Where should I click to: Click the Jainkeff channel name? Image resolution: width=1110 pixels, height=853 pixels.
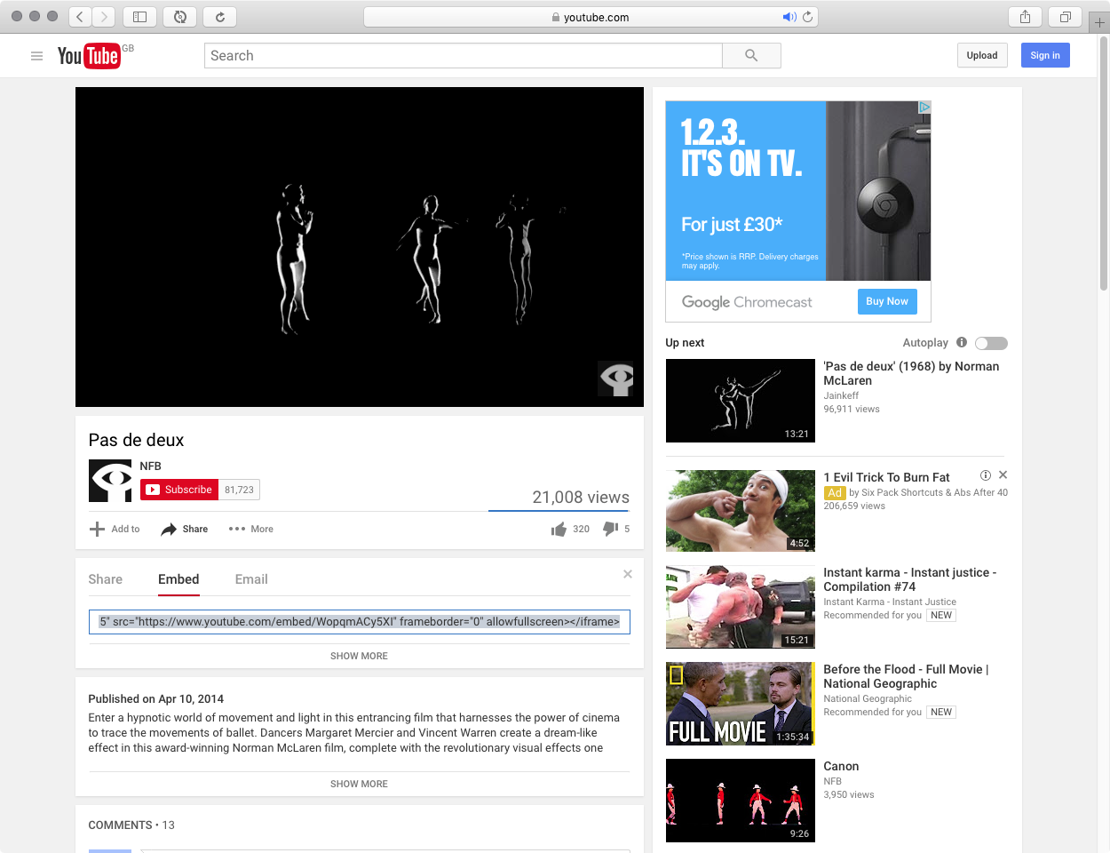click(841, 396)
